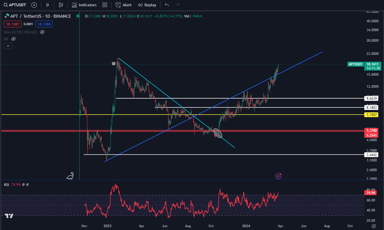Select the yellow 7.1507 price label
Screen dimensions: 384x230
pos(371,115)
